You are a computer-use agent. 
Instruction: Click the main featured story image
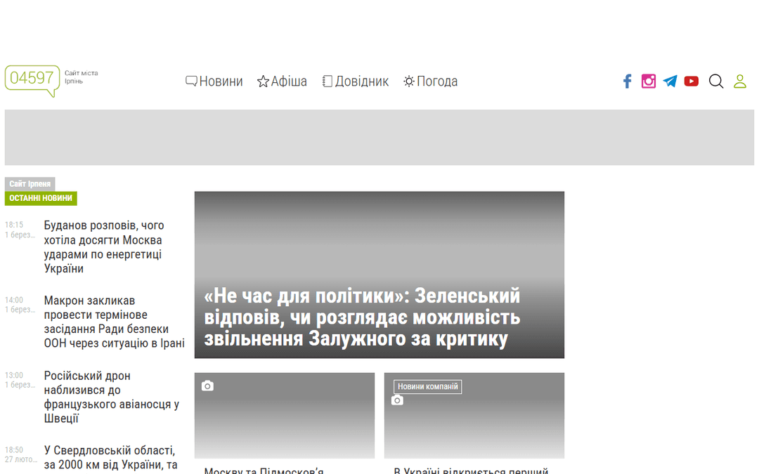tap(379, 275)
